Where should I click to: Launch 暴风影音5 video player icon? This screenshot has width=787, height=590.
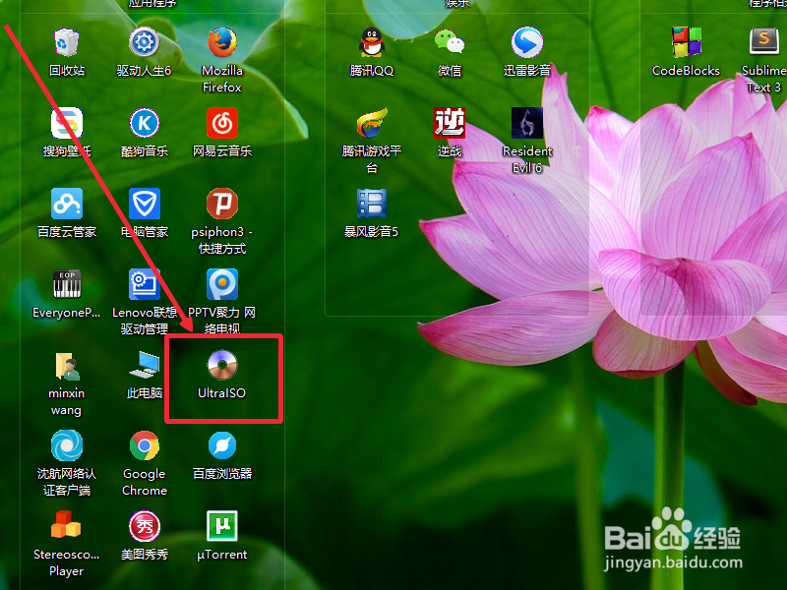click(x=372, y=204)
